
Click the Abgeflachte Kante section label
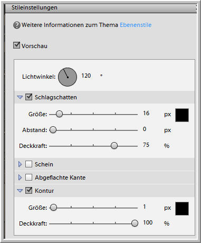(x=60, y=177)
